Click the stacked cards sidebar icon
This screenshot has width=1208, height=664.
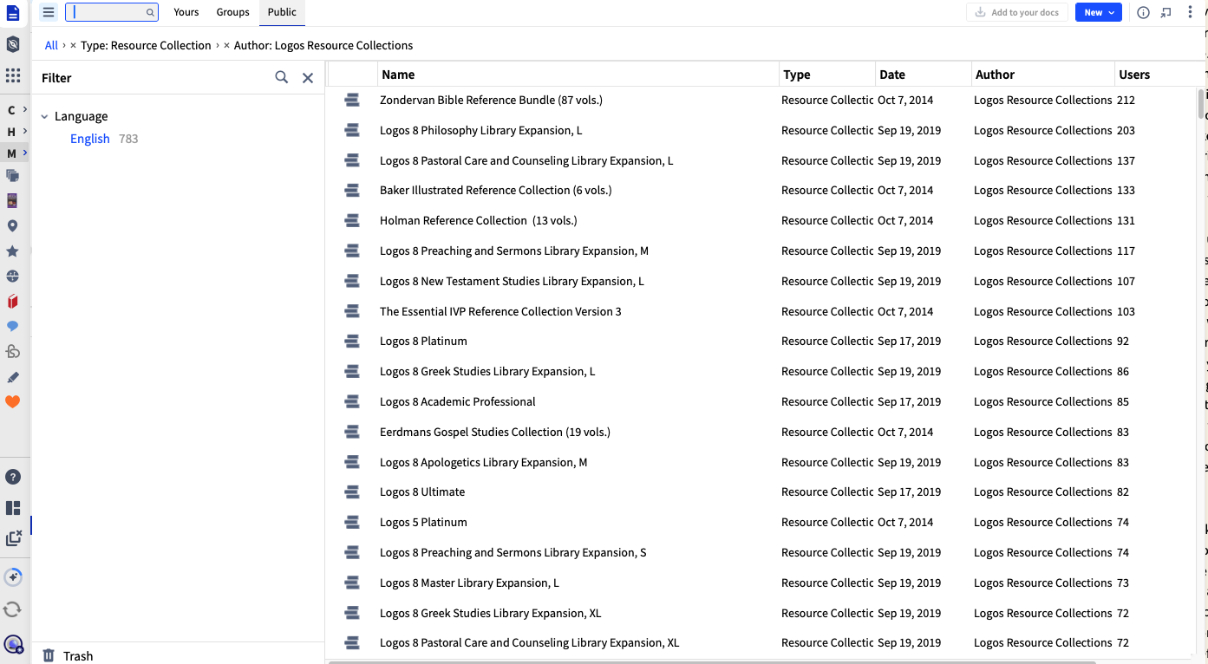[12, 176]
